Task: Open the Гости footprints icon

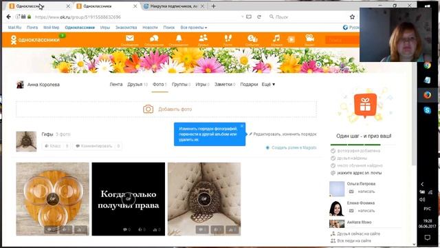Action: 228,39
